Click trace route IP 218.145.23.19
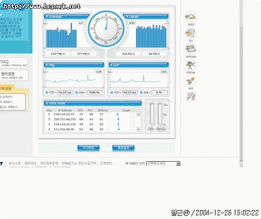The height and width of the screenshot is (219, 261). click(64, 114)
